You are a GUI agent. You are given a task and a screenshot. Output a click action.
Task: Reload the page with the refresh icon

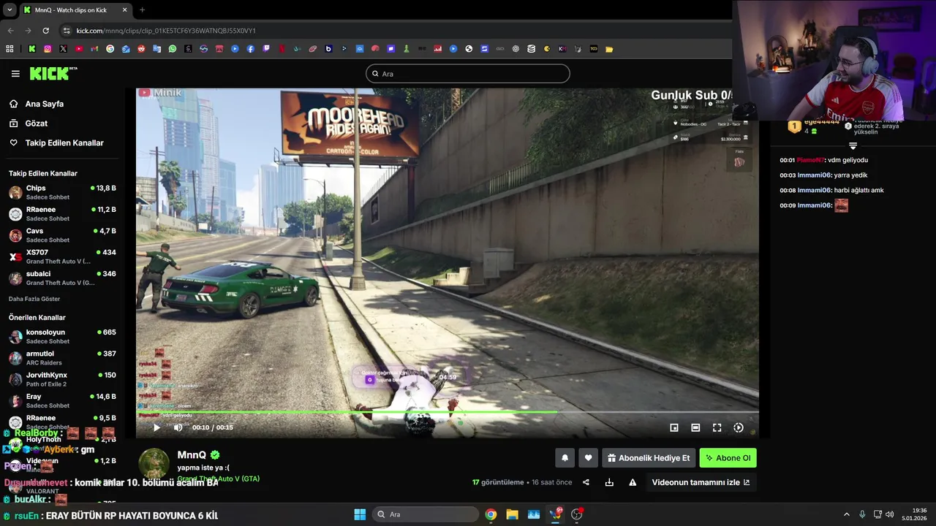45,31
